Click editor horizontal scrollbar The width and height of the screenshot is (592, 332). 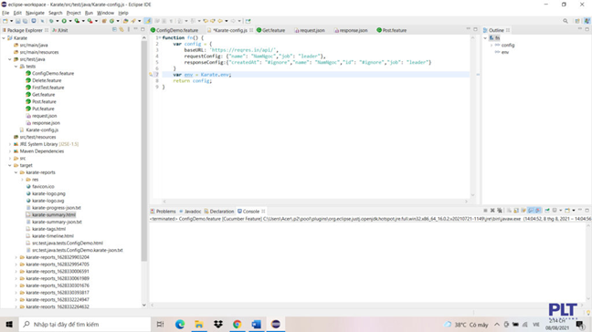coord(315,202)
